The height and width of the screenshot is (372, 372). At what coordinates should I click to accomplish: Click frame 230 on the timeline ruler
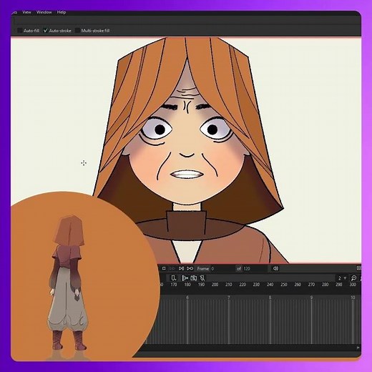click(x=256, y=285)
